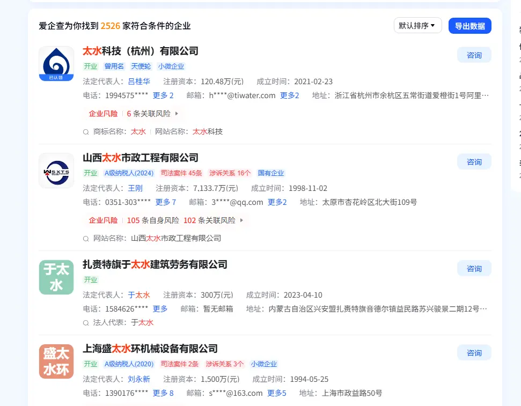This screenshot has height=406, width=521.
Task: Click 咨询 for 山西太水市政工程有限公司
Action: click(x=474, y=162)
